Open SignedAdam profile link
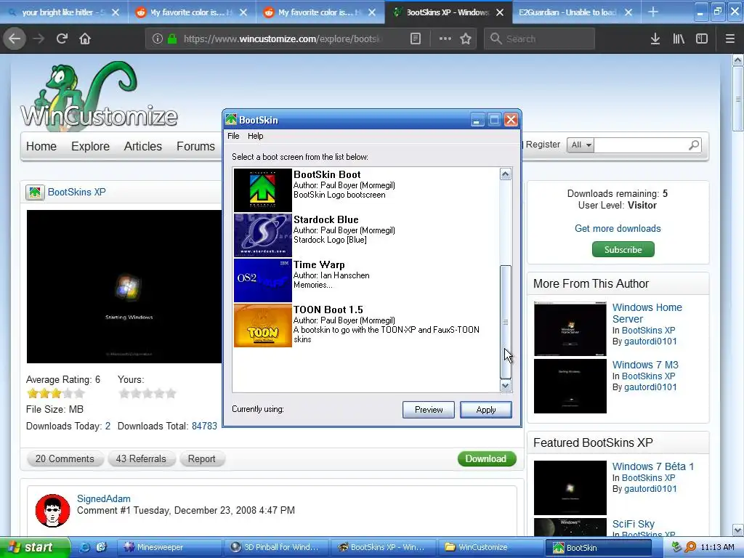Screen dimensions: 744x558 click(103, 498)
